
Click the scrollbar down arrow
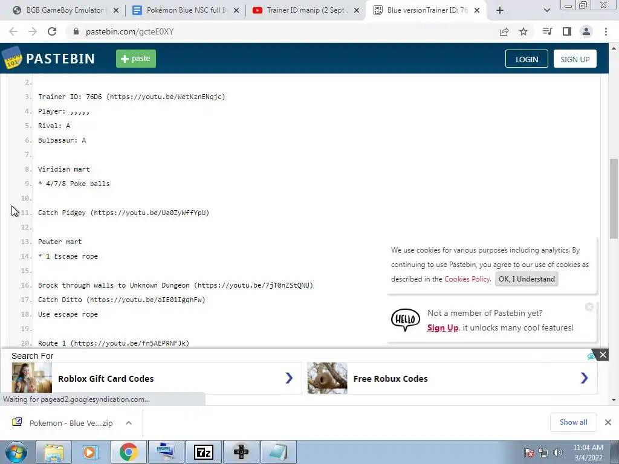click(x=614, y=400)
